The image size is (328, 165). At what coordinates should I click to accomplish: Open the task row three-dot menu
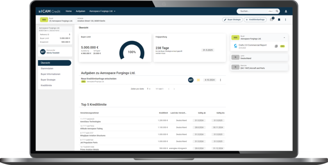pos(220,80)
